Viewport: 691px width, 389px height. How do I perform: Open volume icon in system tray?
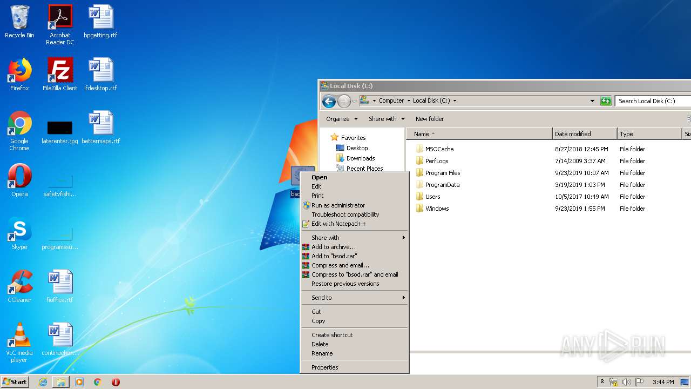tap(627, 382)
